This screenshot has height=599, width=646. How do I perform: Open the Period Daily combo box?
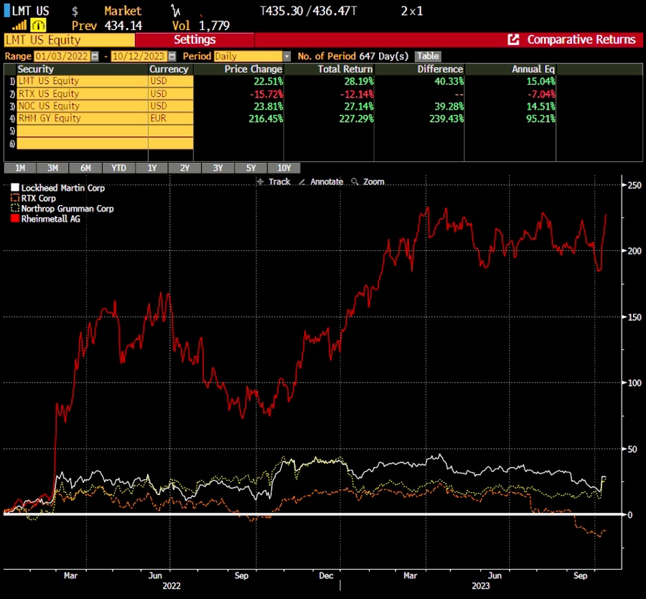point(252,57)
